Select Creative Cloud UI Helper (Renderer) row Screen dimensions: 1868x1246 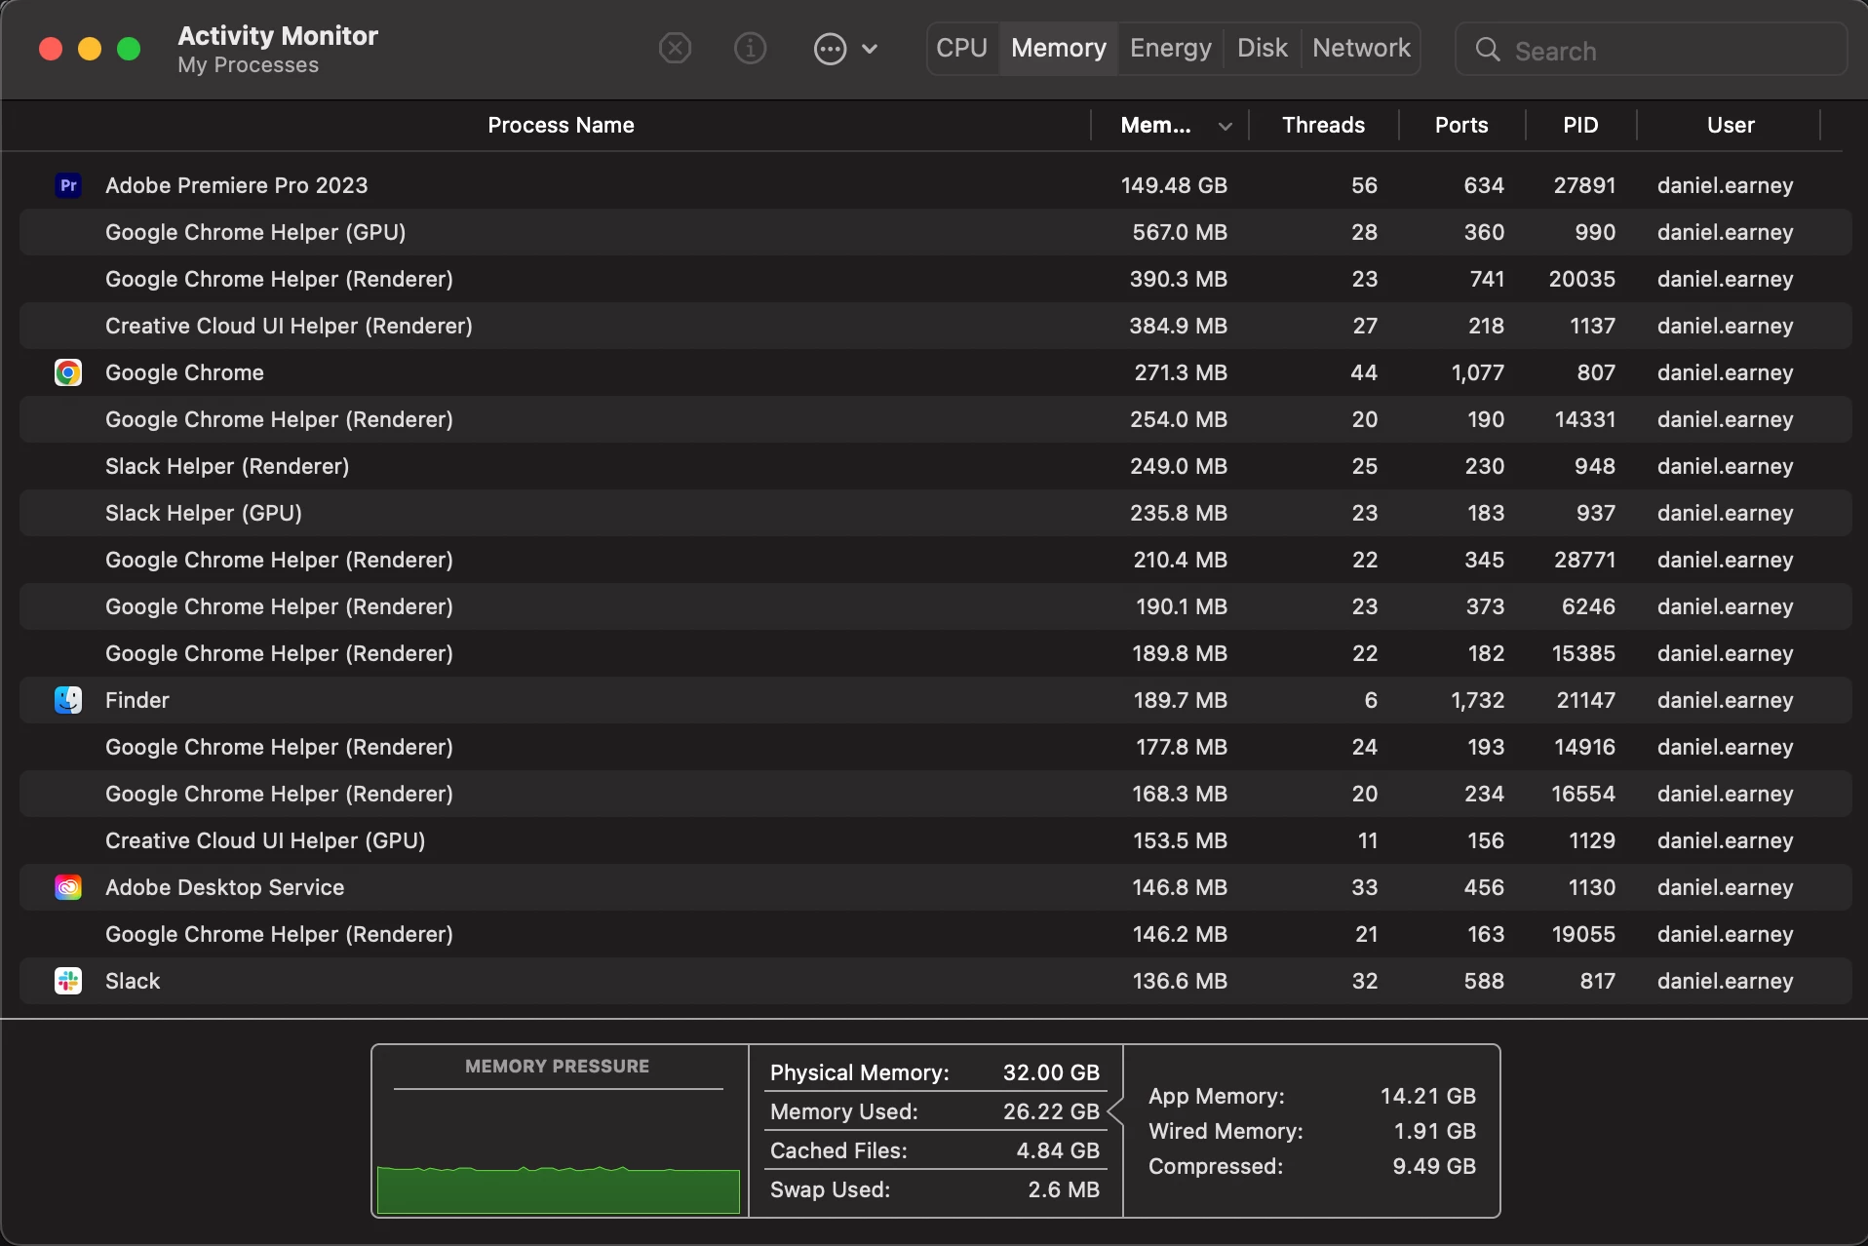(x=935, y=326)
